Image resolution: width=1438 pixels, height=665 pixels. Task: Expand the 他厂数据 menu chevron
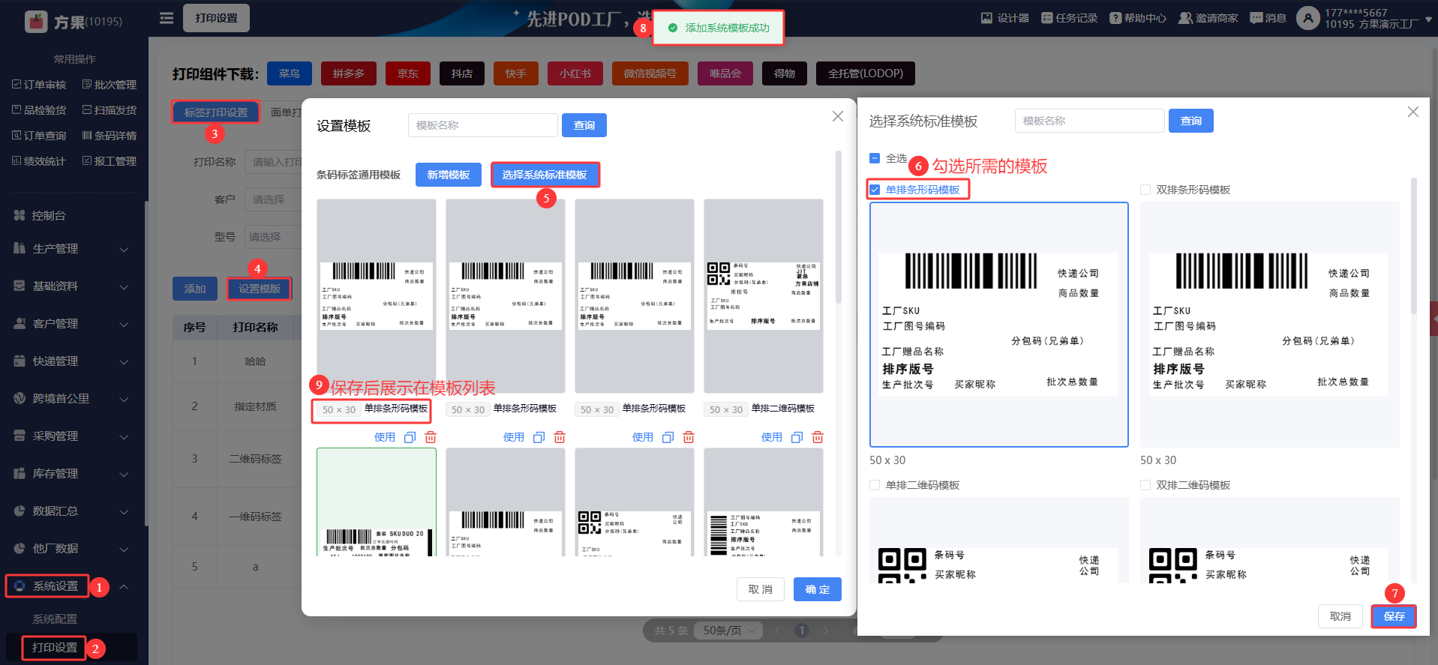pos(124,549)
